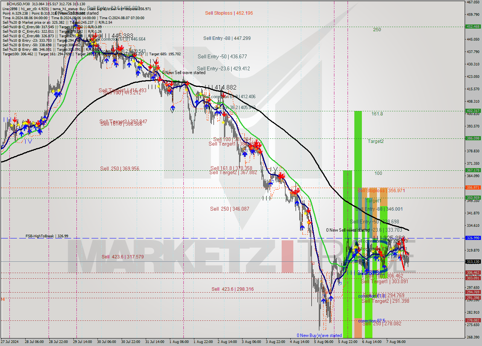Select the Sell 423.6 | 317.579 label

123,257
